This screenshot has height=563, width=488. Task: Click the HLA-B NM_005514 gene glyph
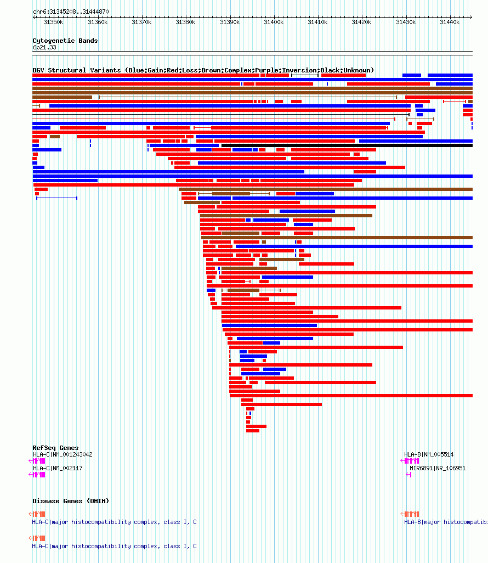[x=410, y=461]
